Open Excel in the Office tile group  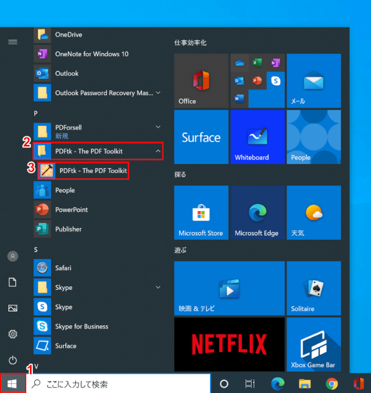coord(257,63)
